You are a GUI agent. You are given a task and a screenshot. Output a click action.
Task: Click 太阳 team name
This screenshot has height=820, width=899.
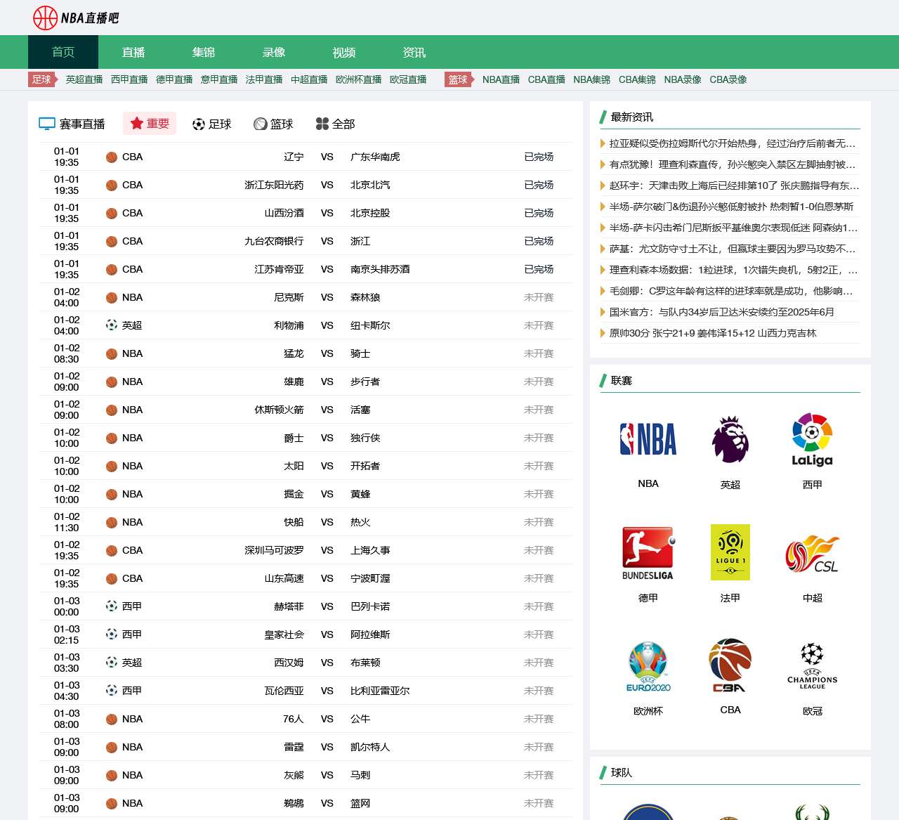pos(294,466)
